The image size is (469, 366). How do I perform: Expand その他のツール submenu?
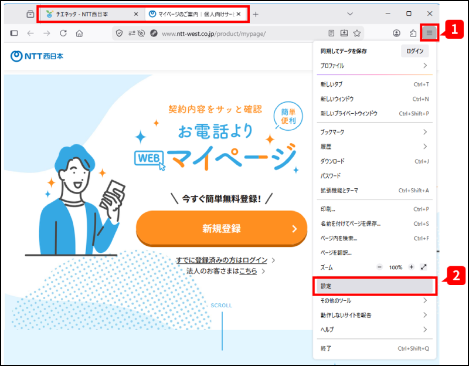click(375, 300)
